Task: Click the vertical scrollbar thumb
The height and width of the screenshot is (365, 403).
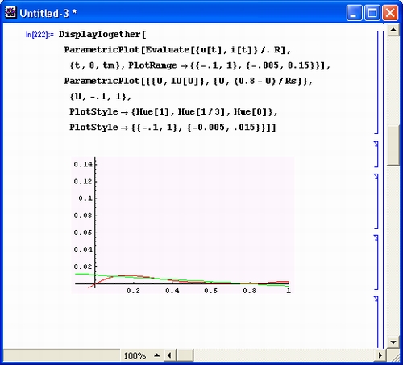Action: point(393,145)
